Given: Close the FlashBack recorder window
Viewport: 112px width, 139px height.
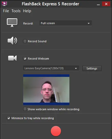Looking at the screenshot, I should 106,4.
